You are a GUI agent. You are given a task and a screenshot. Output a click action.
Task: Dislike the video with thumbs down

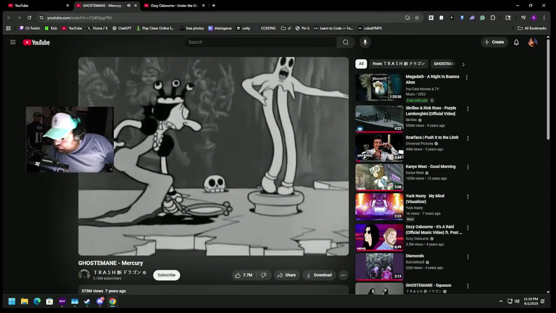tap(263, 275)
